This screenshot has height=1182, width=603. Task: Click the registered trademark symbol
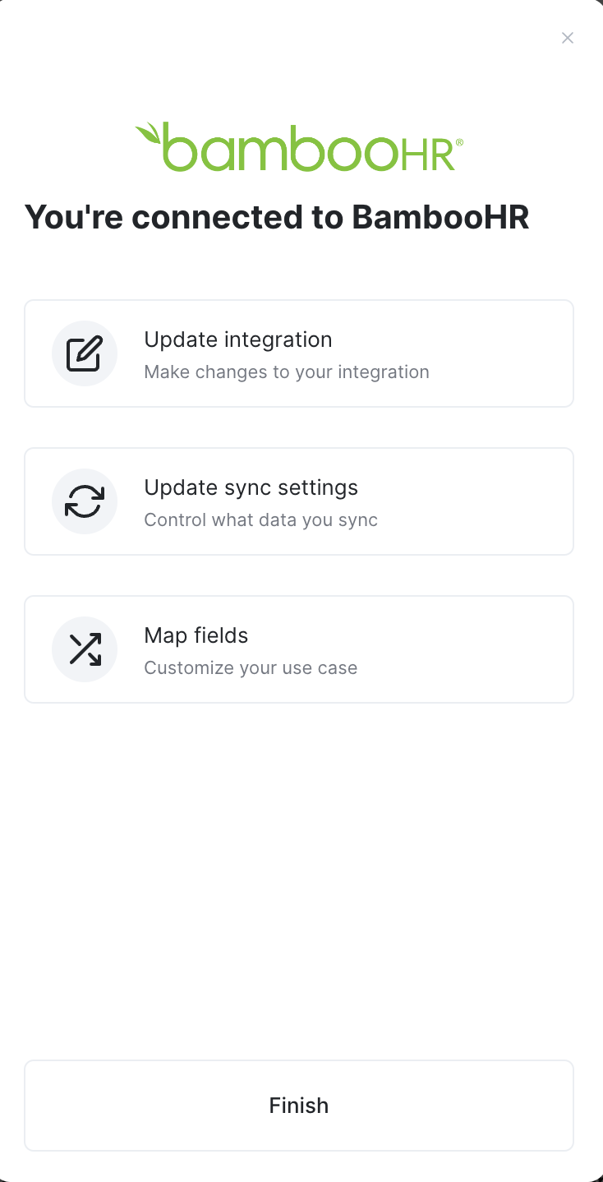pyautogui.click(x=459, y=142)
